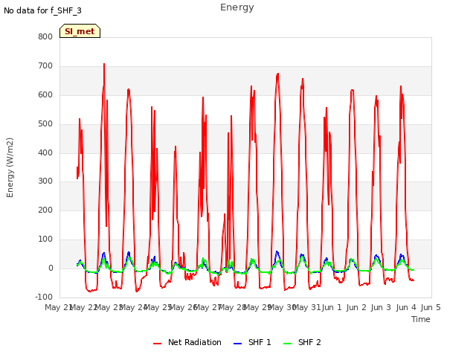Click the 0 y-axis tick label
The height and width of the screenshot is (357, 476).
click(x=51, y=268)
